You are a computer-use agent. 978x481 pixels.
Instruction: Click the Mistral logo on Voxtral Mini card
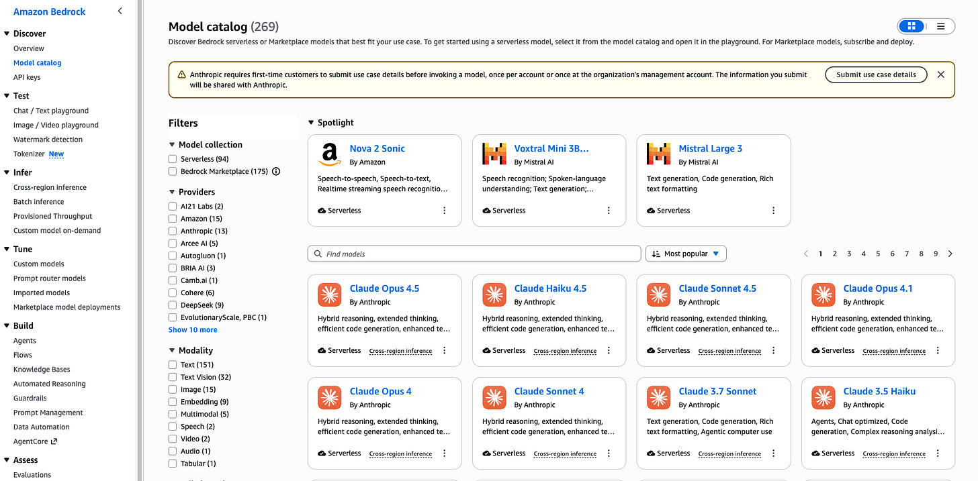[494, 154]
